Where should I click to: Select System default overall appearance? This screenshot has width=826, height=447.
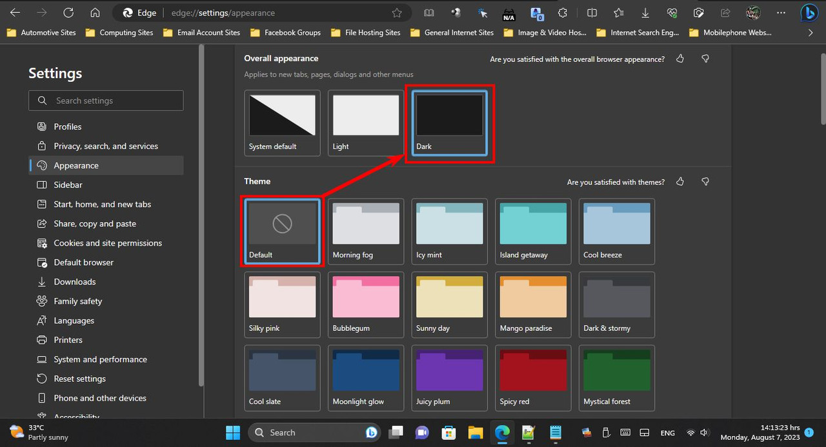tap(283, 123)
